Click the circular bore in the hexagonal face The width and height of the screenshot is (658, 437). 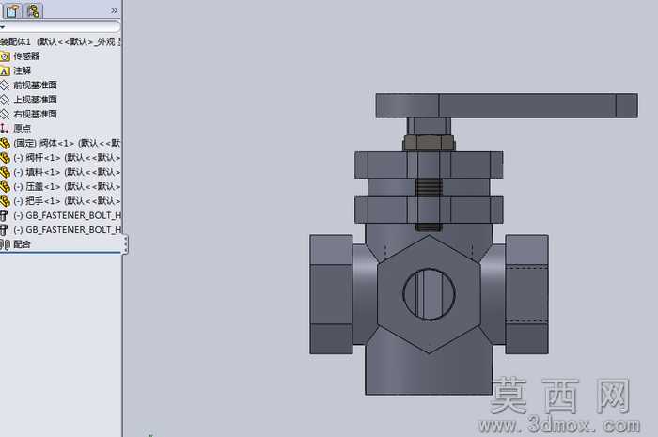pyautogui.click(x=429, y=294)
